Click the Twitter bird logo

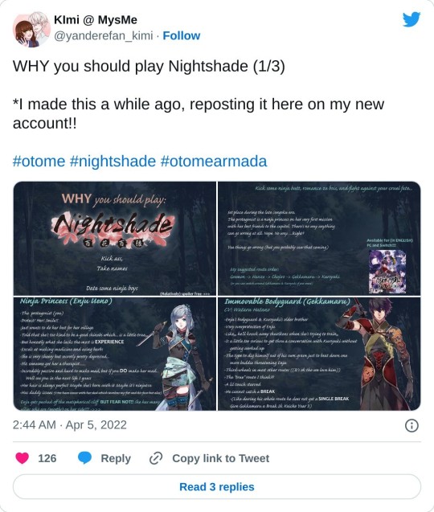(x=411, y=19)
